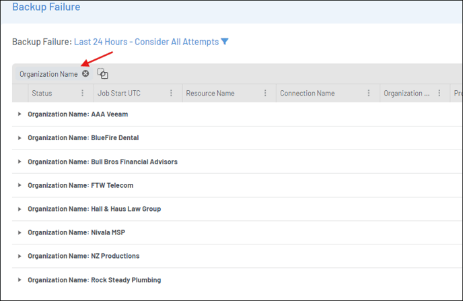The height and width of the screenshot is (301, 463).
Task: Open the Last 24 Hours filter link
Action: [x=146, y=42]
